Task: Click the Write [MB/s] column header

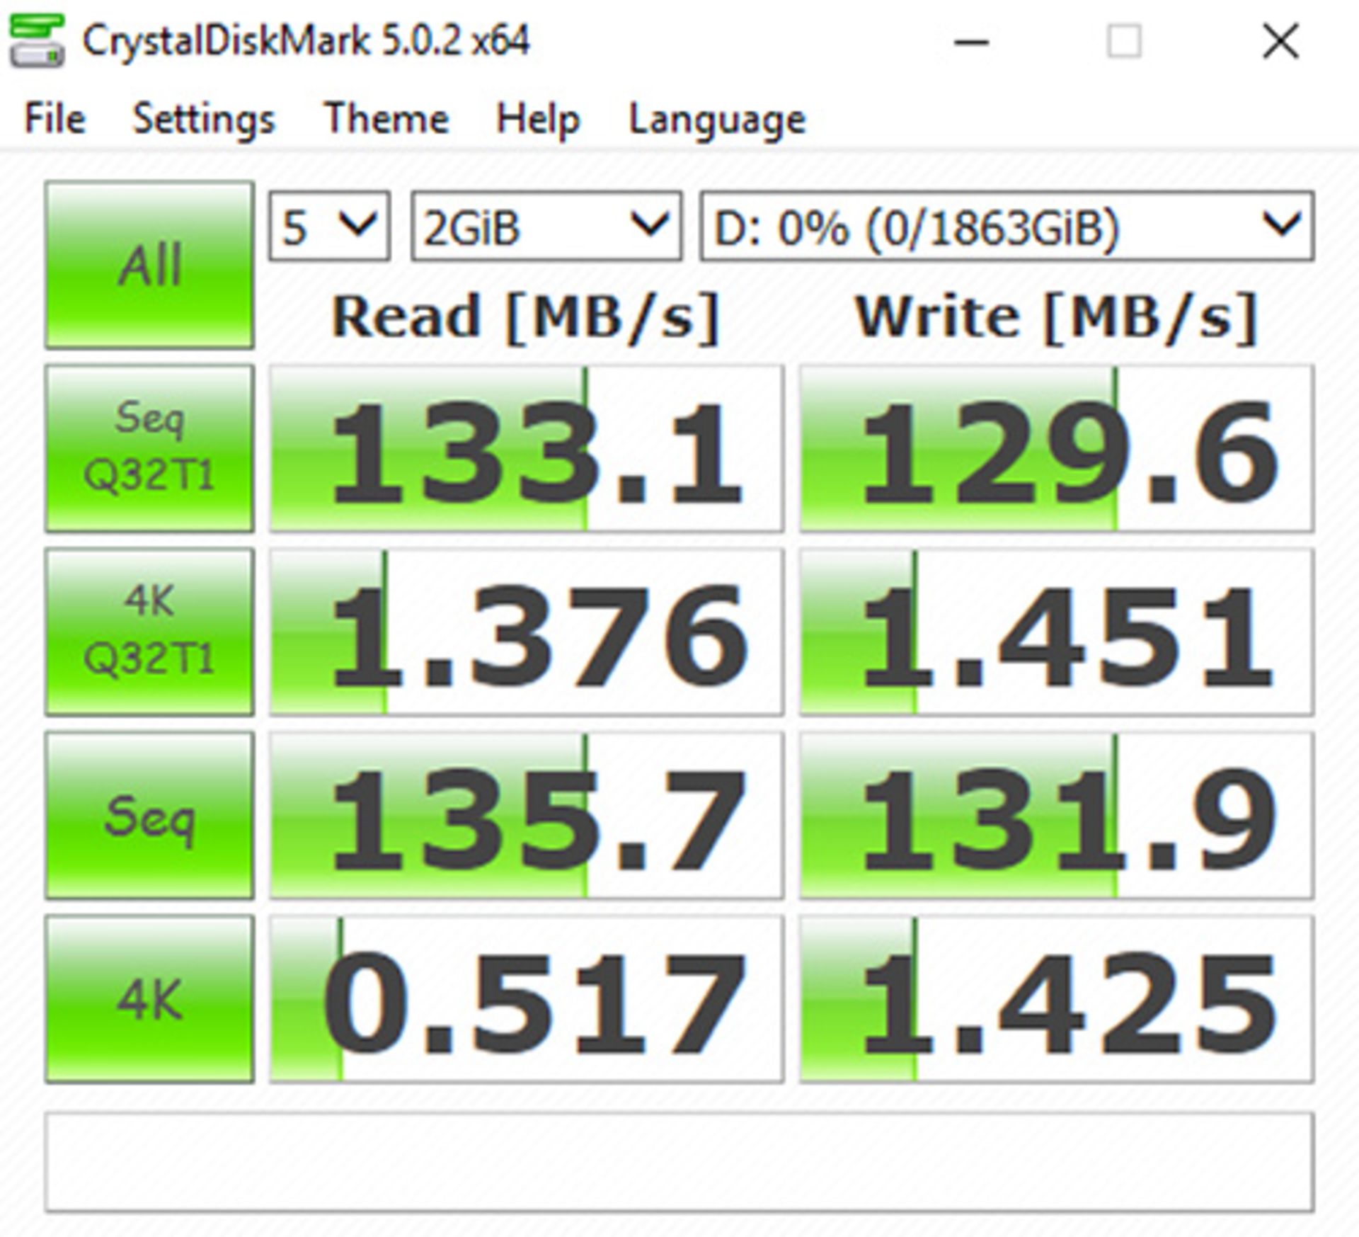Action: [1056, 317]
